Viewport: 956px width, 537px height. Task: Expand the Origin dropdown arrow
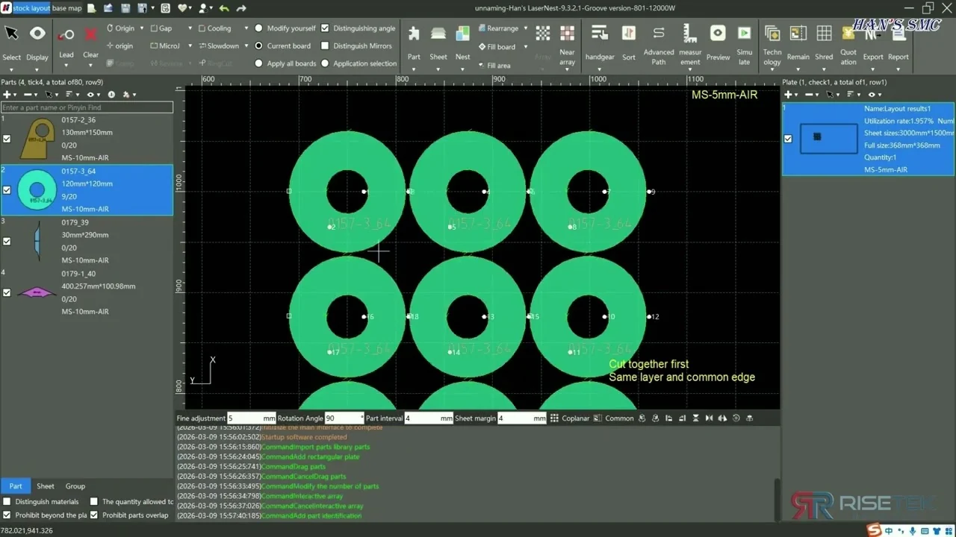141,28
